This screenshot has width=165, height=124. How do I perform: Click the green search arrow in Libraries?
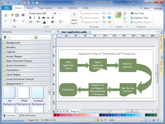coord(36,37)
